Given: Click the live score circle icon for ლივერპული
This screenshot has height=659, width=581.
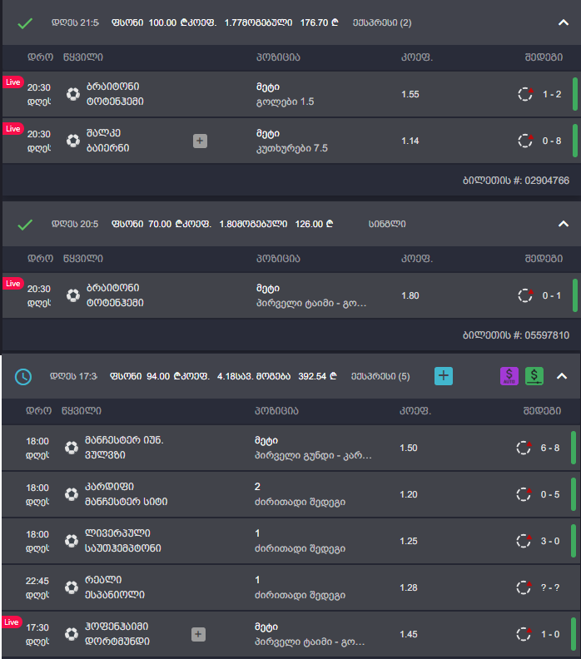Looking at the screenshot, I should point(525,541).
